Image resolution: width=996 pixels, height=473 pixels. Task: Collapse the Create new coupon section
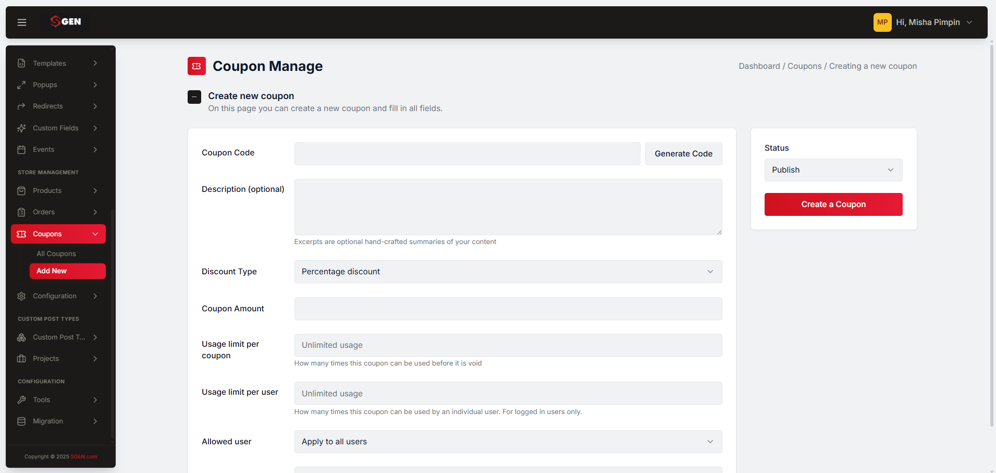tap(194, 97)
